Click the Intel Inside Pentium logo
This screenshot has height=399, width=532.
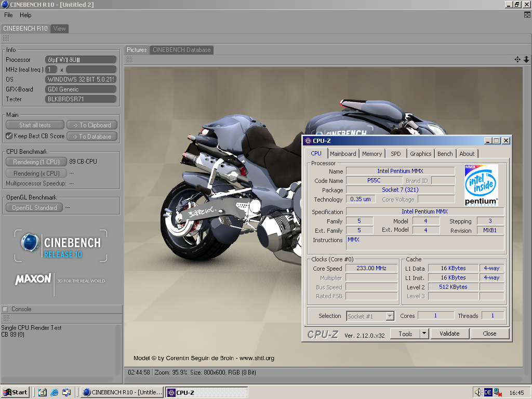pyautogui.click(x=481, y=185)
